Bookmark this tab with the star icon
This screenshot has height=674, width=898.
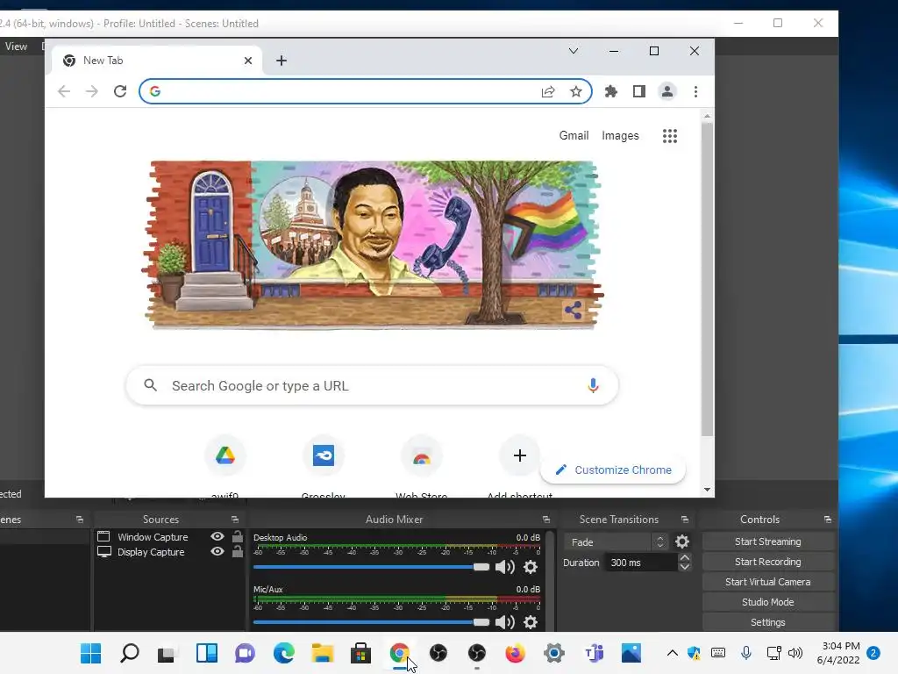pos(575,91)
